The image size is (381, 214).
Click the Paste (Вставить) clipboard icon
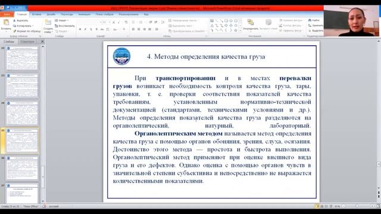(6, 23)
